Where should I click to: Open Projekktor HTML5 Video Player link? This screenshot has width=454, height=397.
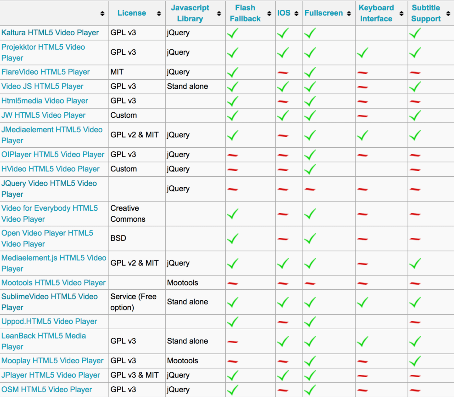point(43,53)
